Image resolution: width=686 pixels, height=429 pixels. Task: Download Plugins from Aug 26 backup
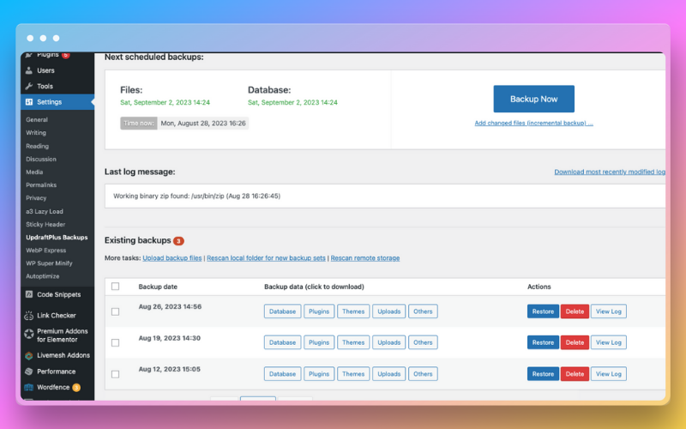pyautogui.click(x=319, y=311)
